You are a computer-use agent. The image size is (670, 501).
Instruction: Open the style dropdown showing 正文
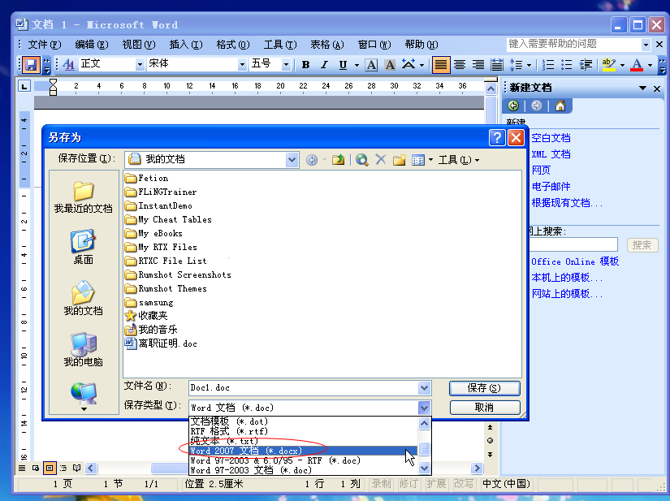140,65
